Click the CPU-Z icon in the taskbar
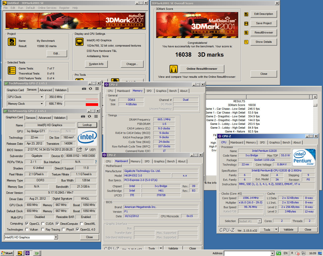This screenshot has width=323, height=256. pyautogui.click(x=28, y=253)
